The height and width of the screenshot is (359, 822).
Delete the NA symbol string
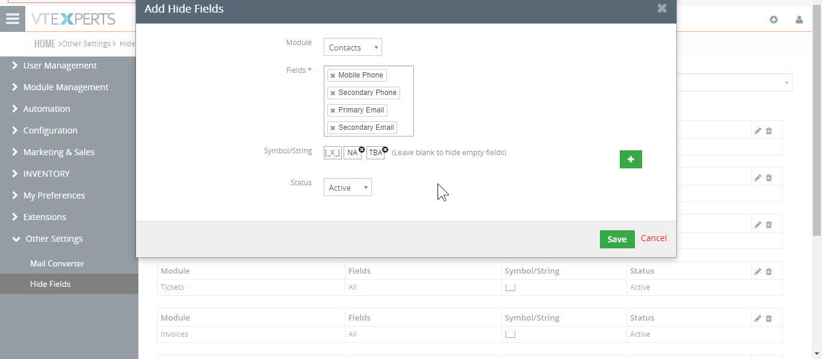(x=362, y=149)
